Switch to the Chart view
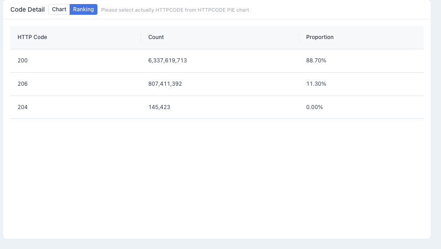Screen dimensions: 441x249 59,9
